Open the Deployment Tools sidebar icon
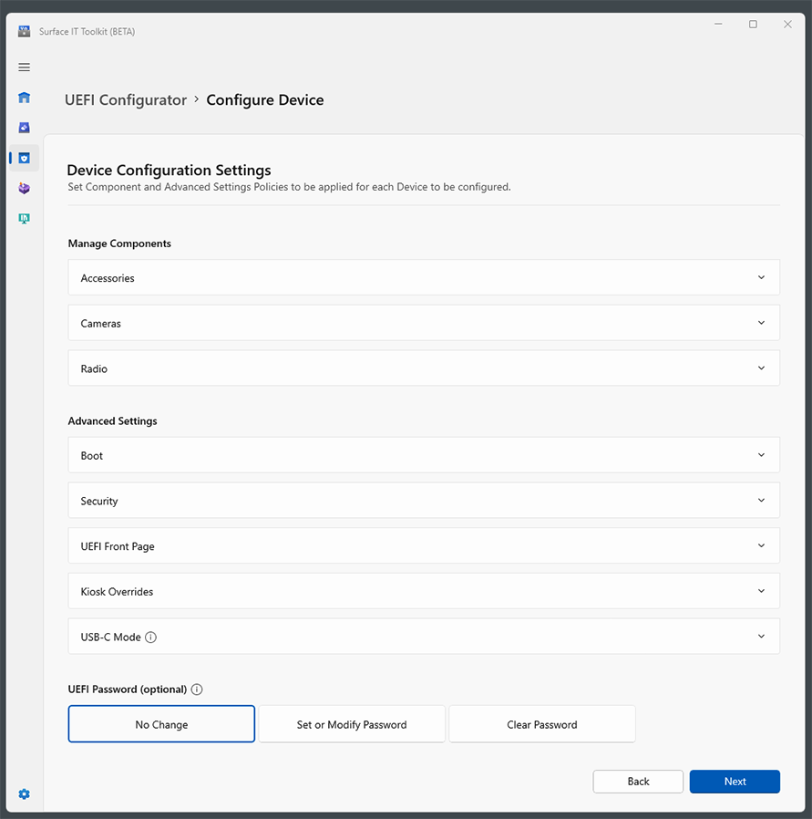This screenshot has height=819, width=812. click(x=24, y=128)
